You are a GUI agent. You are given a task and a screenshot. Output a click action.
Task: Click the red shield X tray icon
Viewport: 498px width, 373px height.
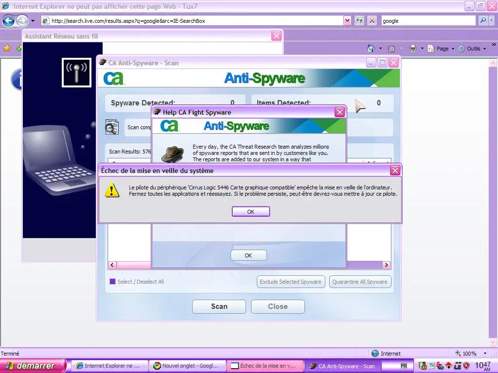(x=466, y=366)
